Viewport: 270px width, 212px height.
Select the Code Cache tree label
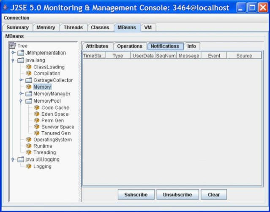click(55, 108)
